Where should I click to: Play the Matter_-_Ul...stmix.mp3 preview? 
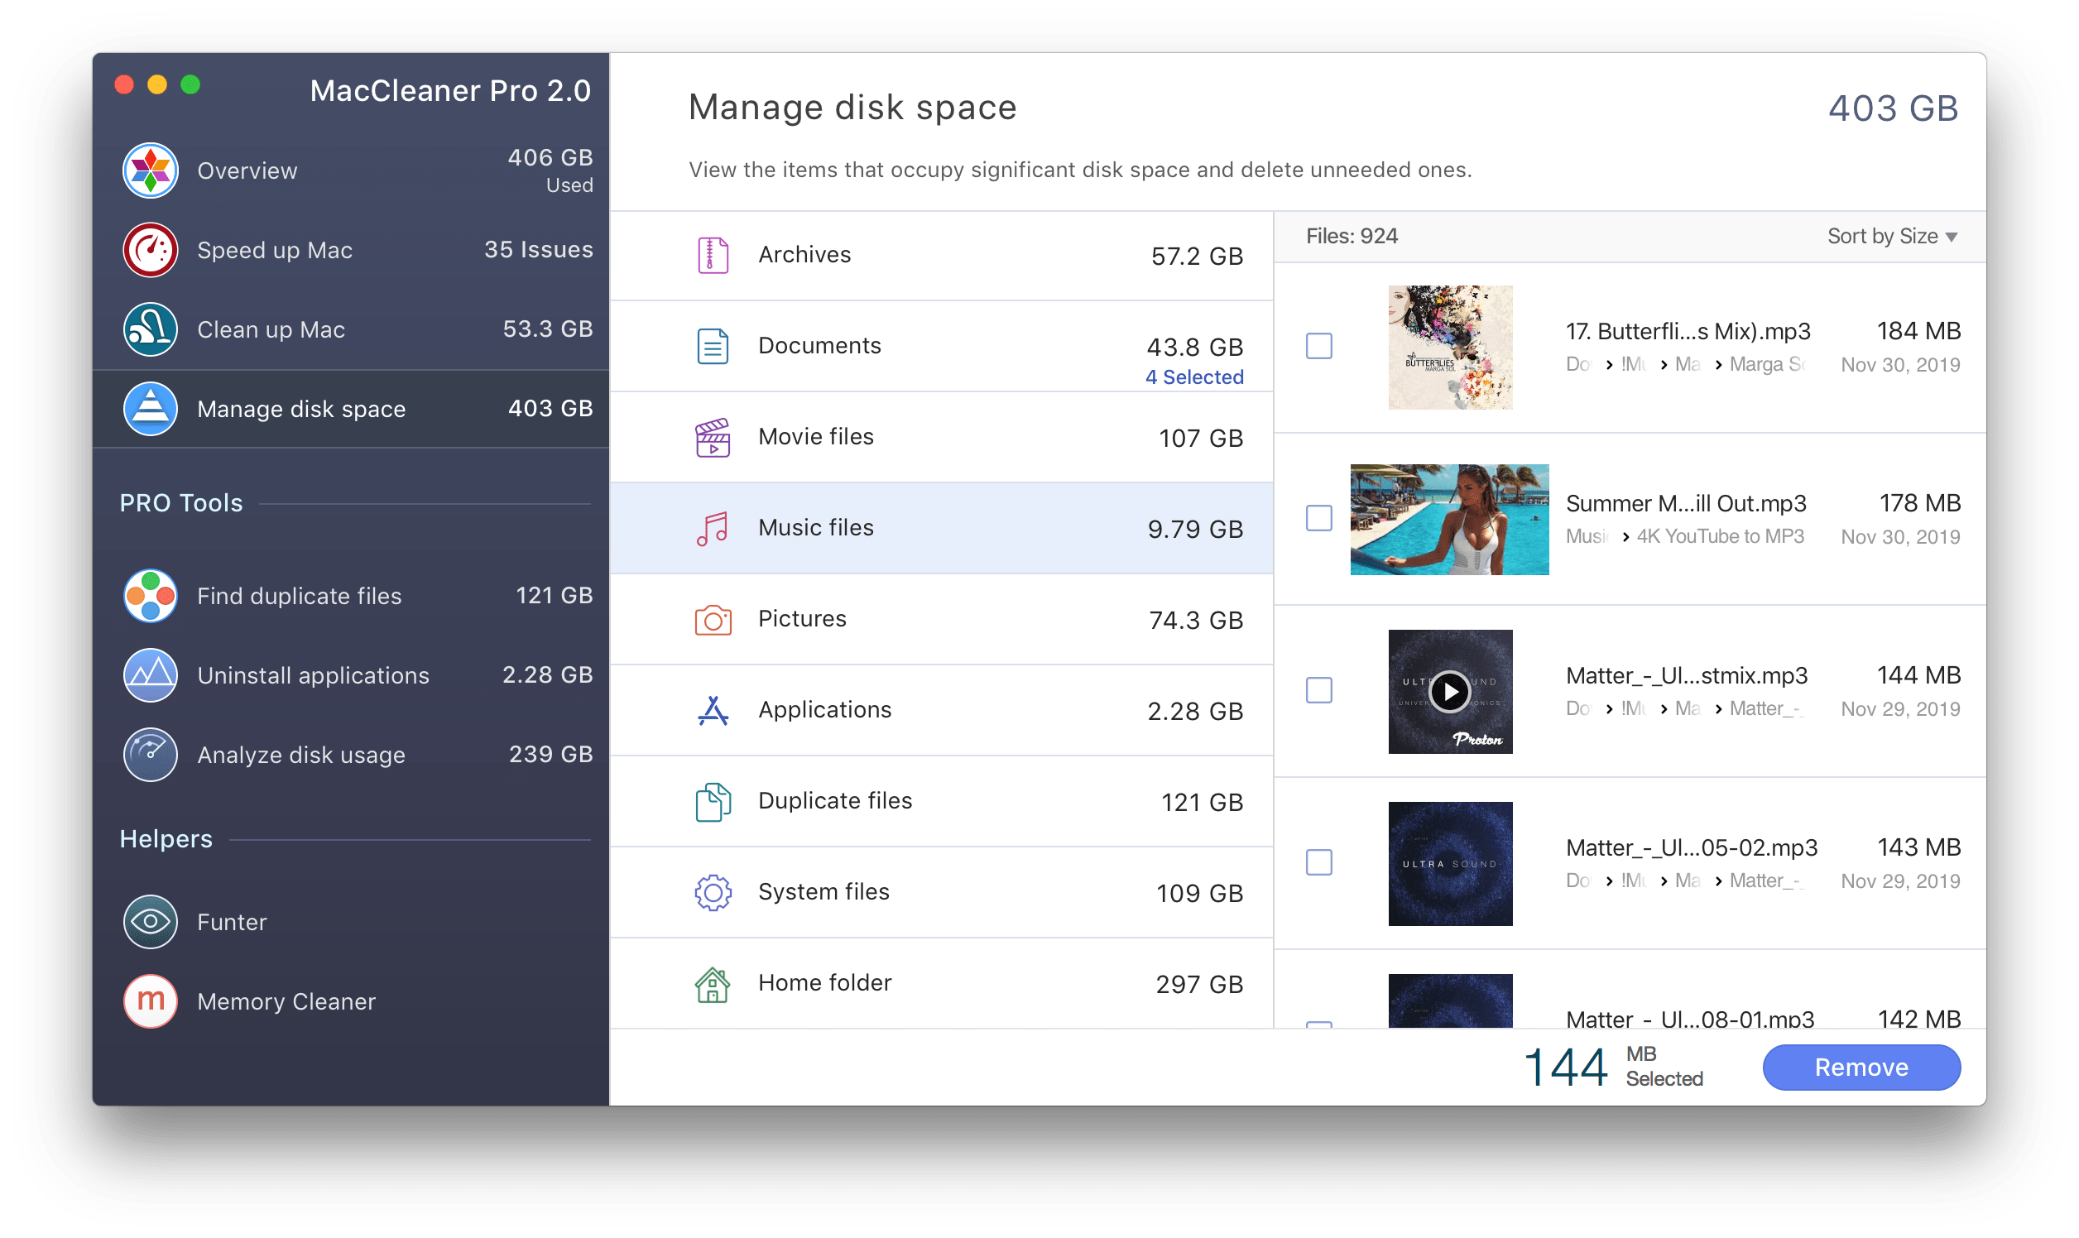coord(1449,692)
